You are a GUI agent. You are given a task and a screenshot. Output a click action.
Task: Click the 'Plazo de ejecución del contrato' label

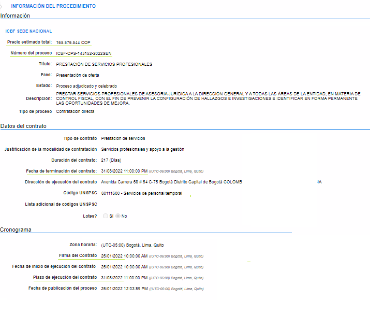pyautogui.click(x=65, y=277)
